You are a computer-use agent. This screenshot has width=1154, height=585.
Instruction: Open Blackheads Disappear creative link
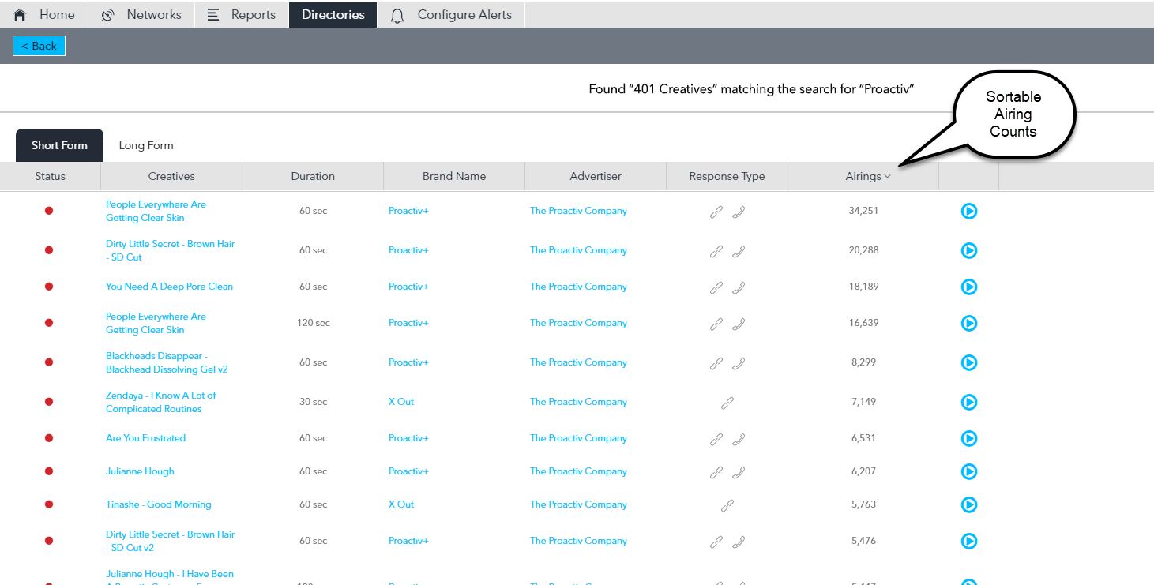[167, 362]
